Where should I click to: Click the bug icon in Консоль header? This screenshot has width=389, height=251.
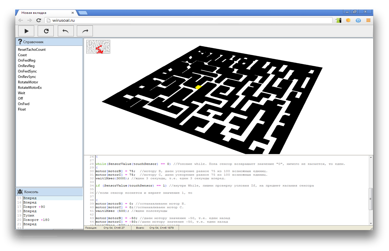pos(20,192)
